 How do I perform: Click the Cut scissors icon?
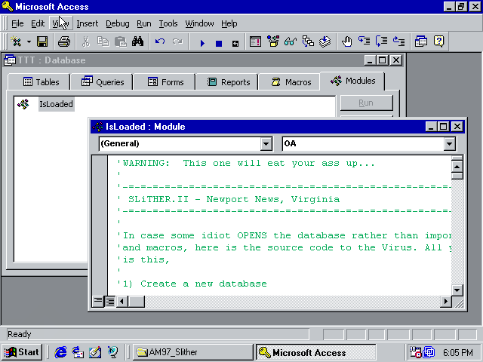click(86, 41)
